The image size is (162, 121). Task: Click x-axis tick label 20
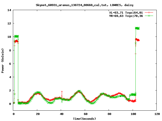click(38, 114)
